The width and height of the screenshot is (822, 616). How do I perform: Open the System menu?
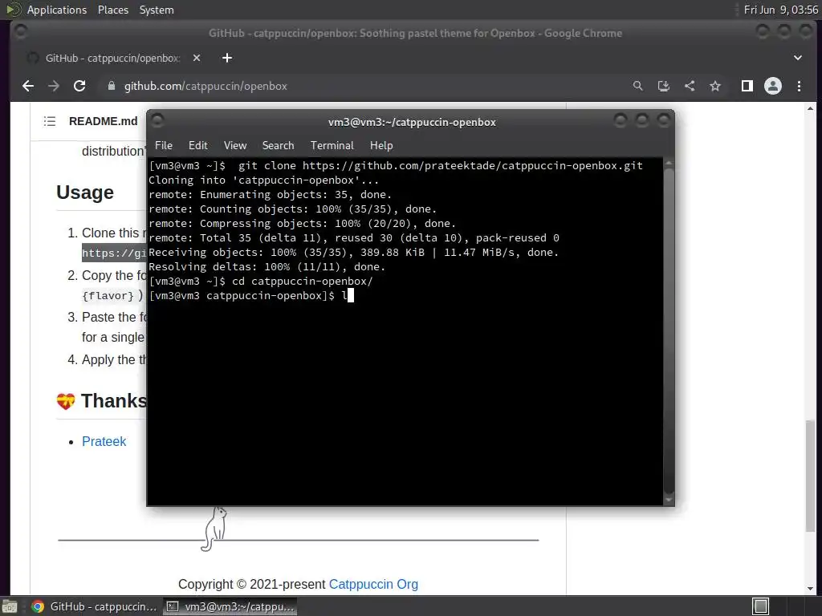pos(157,10)
